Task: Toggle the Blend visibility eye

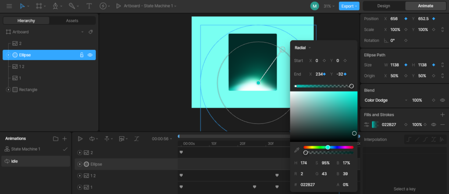Action: tap(442, 100)
